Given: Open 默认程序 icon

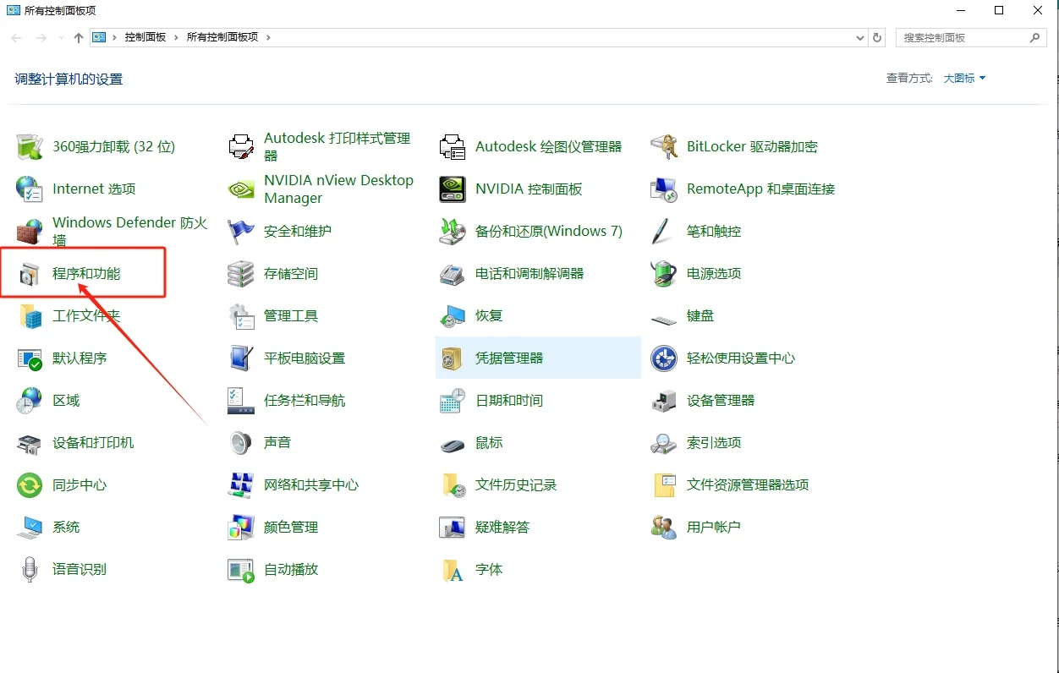Looking at the screenshot, I should [x=30, y=358].
